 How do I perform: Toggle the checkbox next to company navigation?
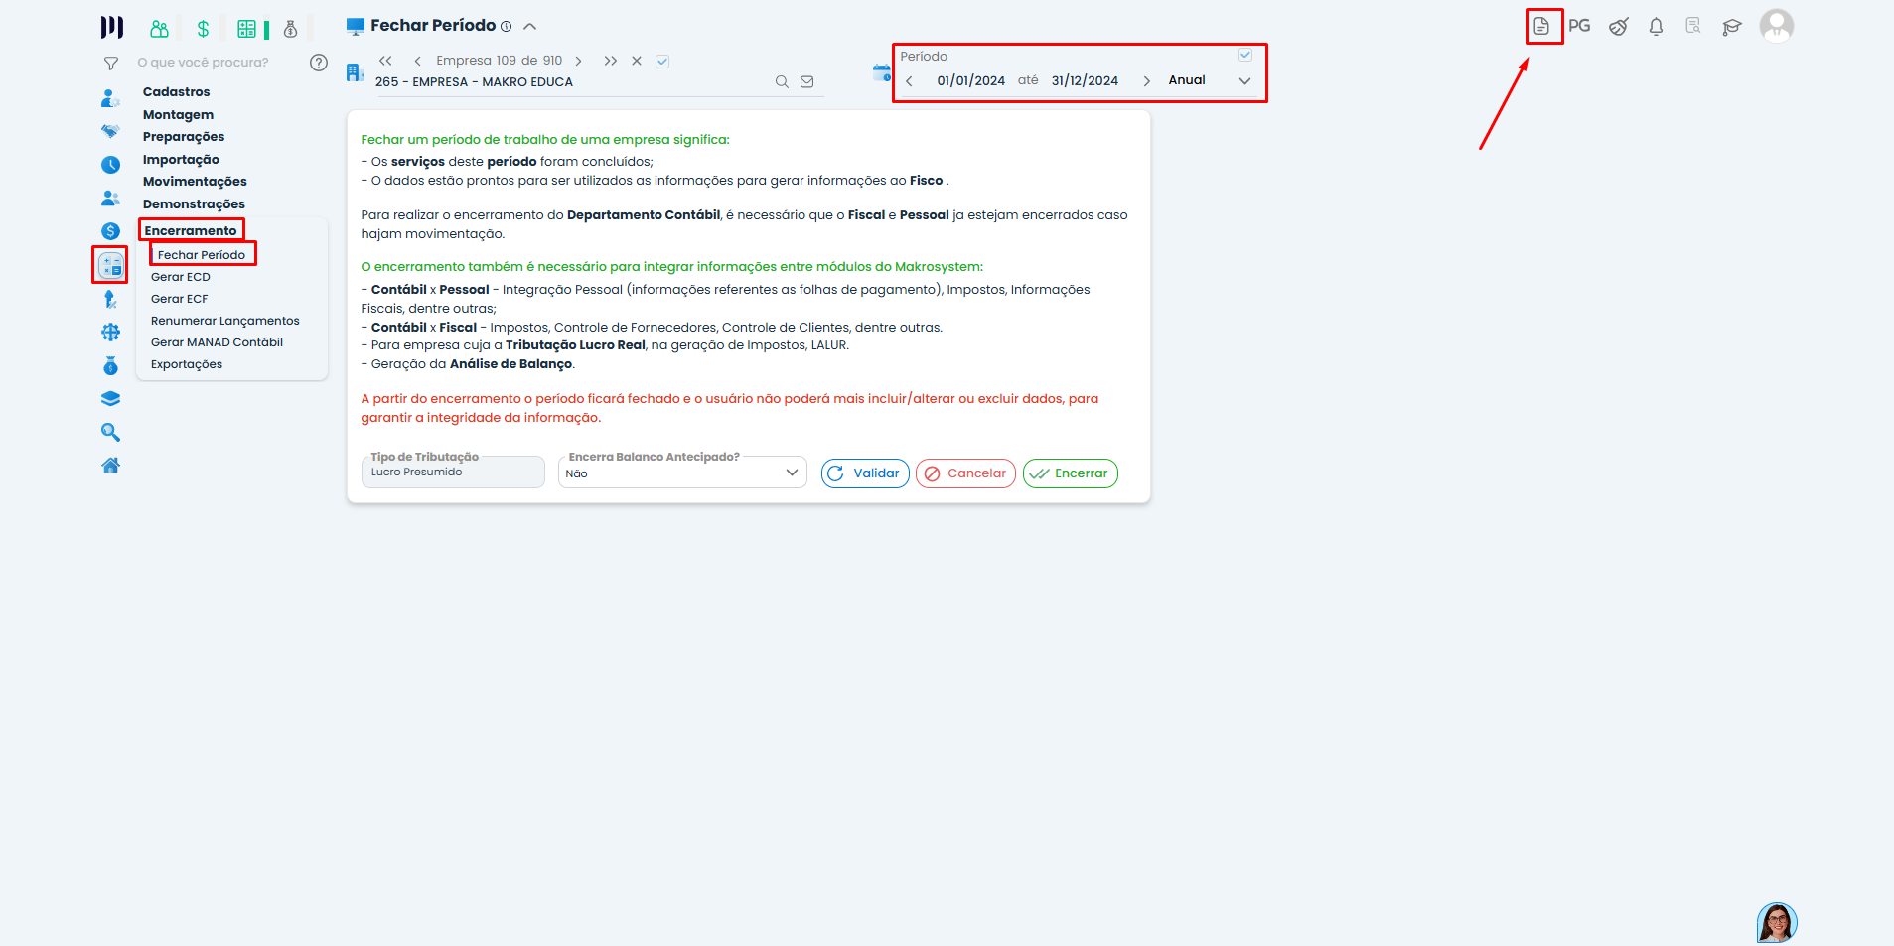(x=662, y=62)
